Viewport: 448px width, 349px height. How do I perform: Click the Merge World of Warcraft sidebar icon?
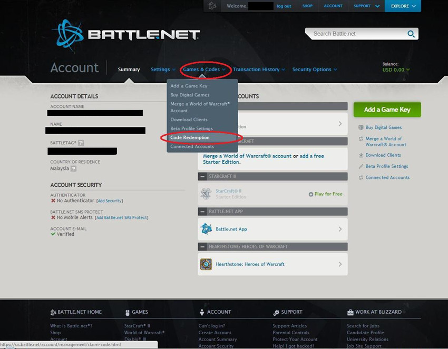point(361,138)
